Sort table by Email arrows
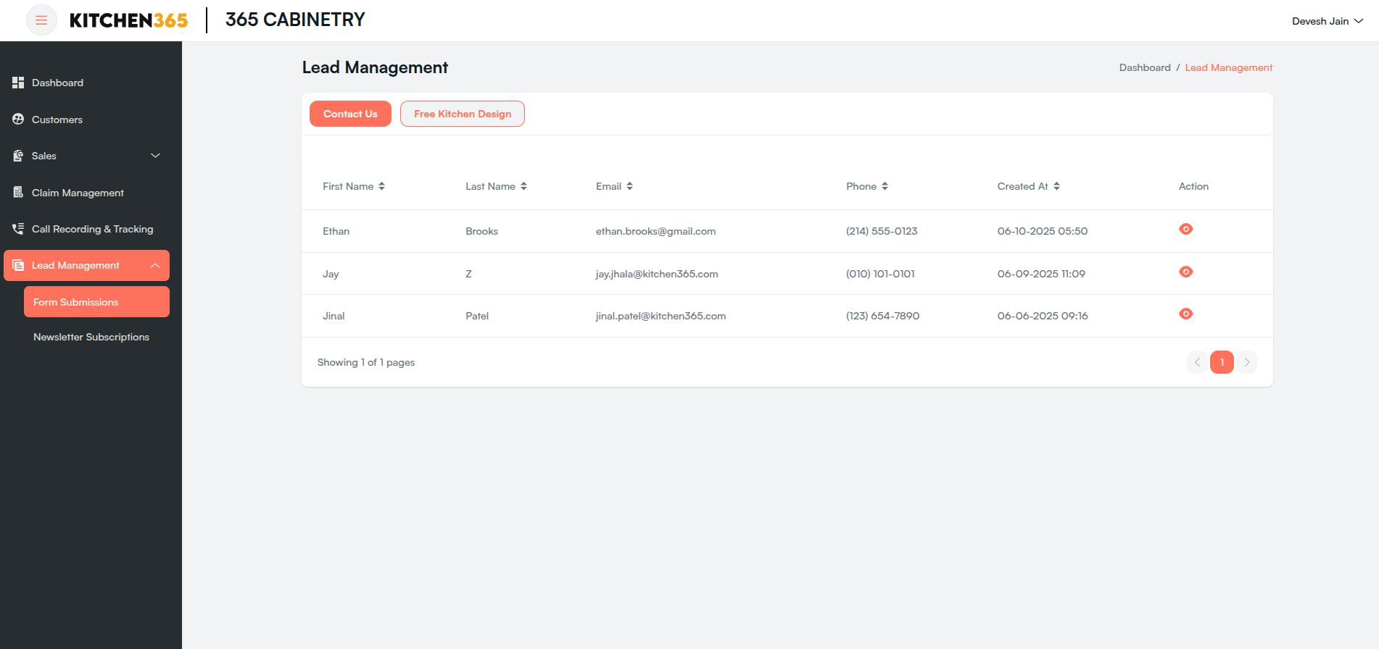Image resolution: width=1379 pixels, height=649 pixels. pos(629,186)
